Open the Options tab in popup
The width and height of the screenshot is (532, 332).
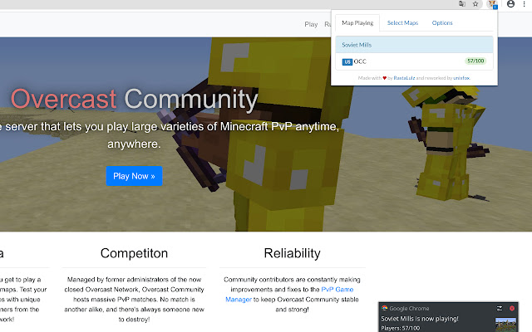coord(442,23)
